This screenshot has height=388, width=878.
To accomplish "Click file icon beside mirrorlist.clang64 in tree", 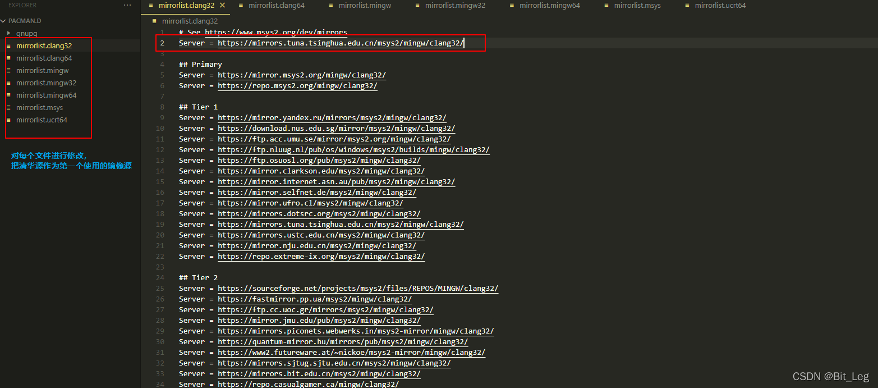I will coord(8,58).
